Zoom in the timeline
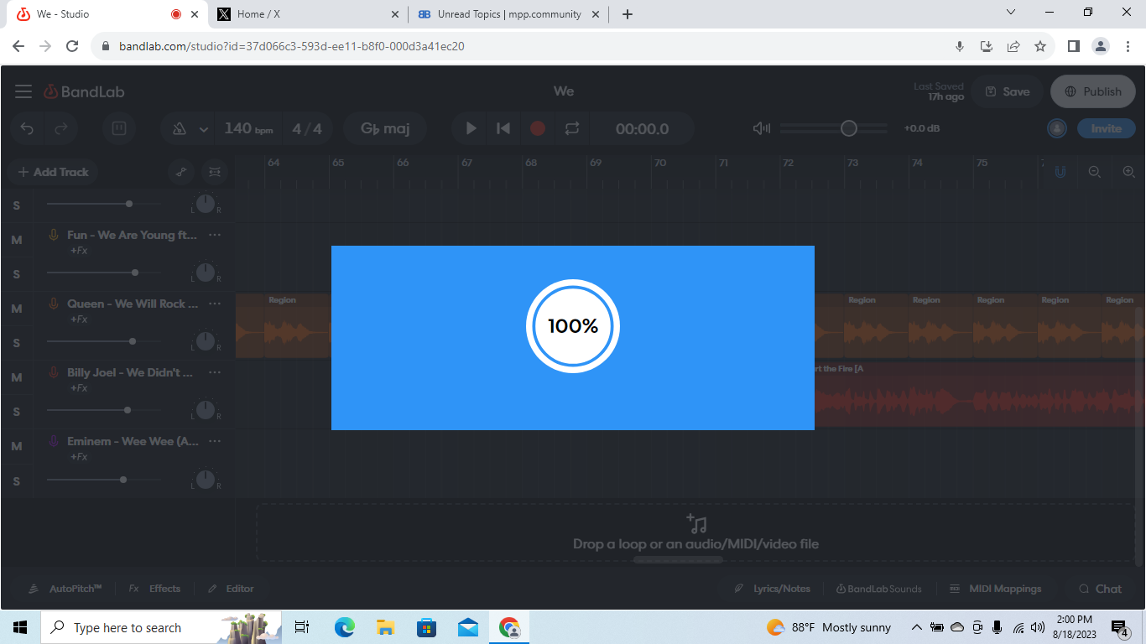Viewport: 1146px width, 644px height. coord(1128,172)
